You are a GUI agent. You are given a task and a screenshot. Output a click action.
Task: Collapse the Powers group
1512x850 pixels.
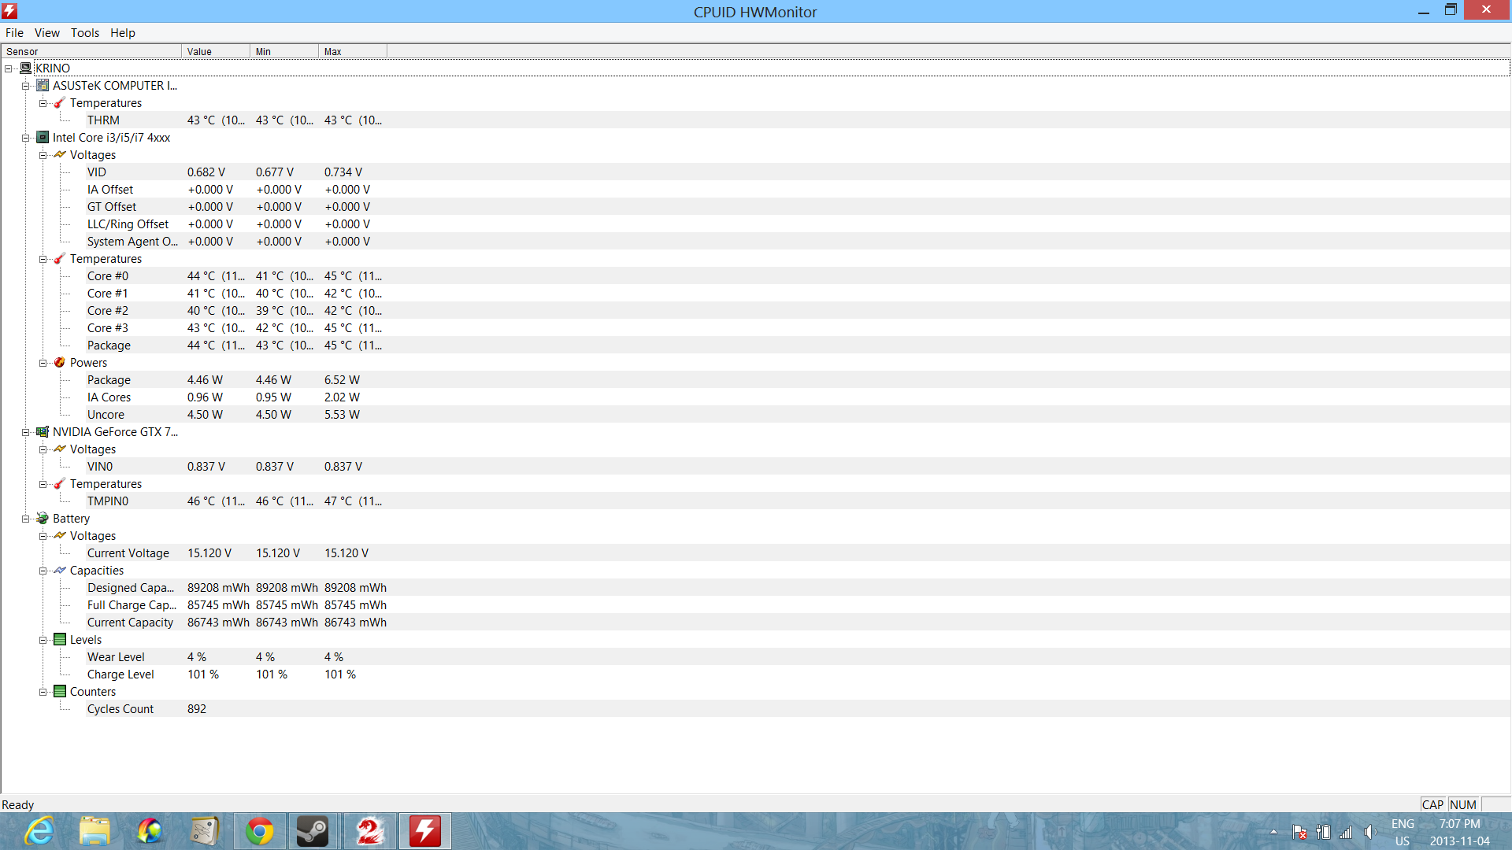[43, 363]
